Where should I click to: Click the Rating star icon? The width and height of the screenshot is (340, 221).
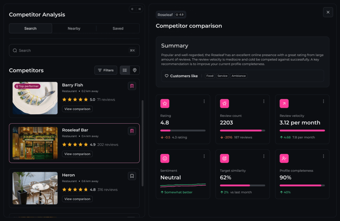click(x=165, y=104)
